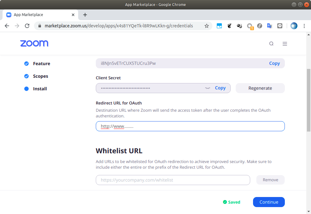Reveal the Client Secret with eye icon
The height and width of the screenshot is (214, 311).
coord(207,88)
